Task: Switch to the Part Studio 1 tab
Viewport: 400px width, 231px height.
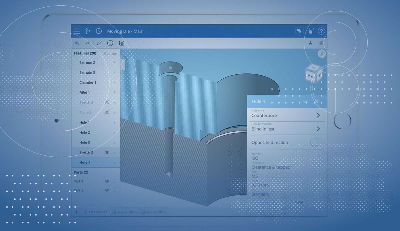Action: (x=96, y=212)
